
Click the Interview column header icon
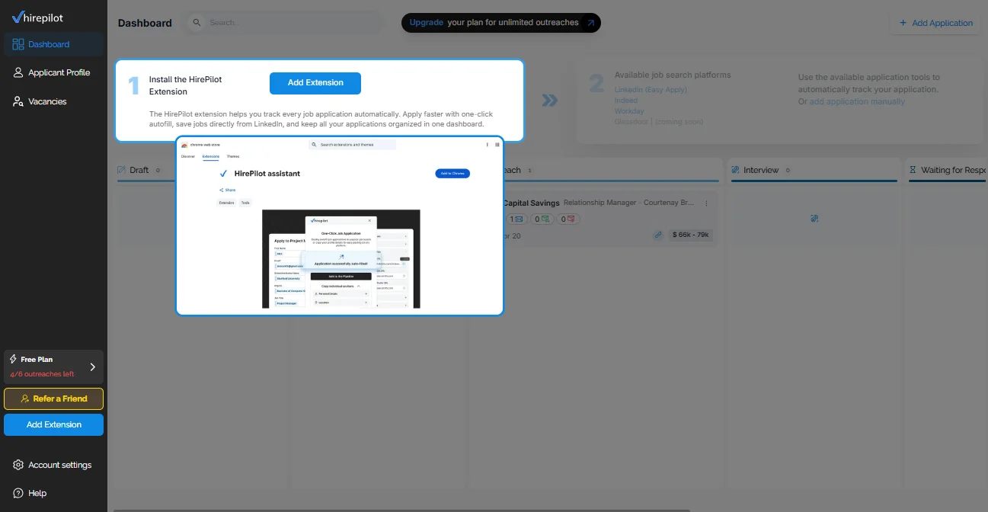coord(735,170)
